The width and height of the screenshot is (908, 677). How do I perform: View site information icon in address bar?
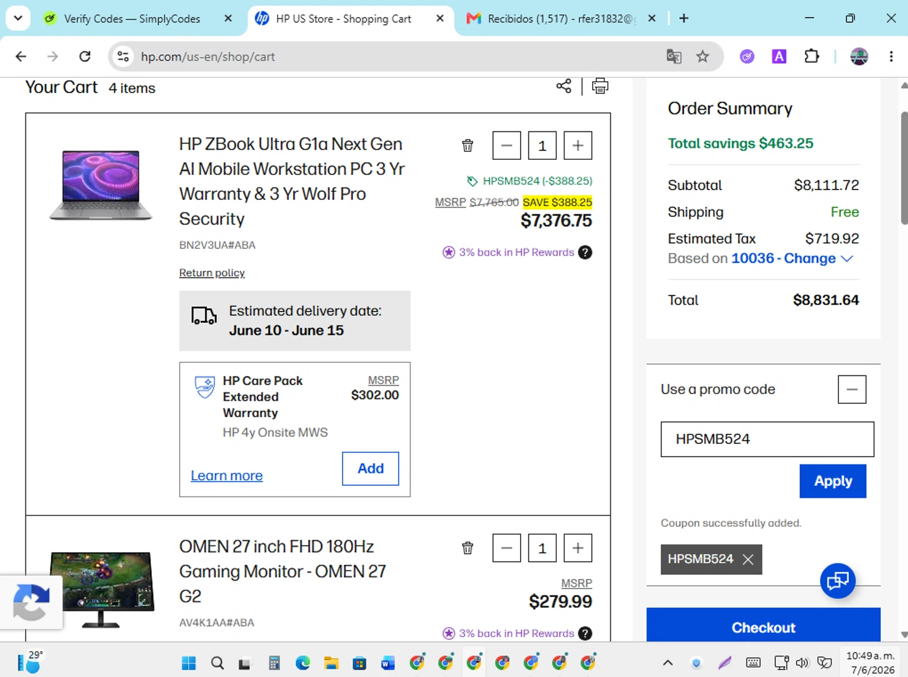[123, 56]
